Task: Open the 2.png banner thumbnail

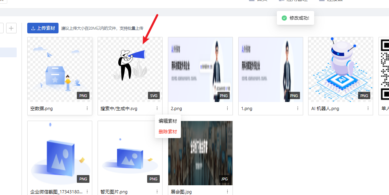Action: coord(200,69)
